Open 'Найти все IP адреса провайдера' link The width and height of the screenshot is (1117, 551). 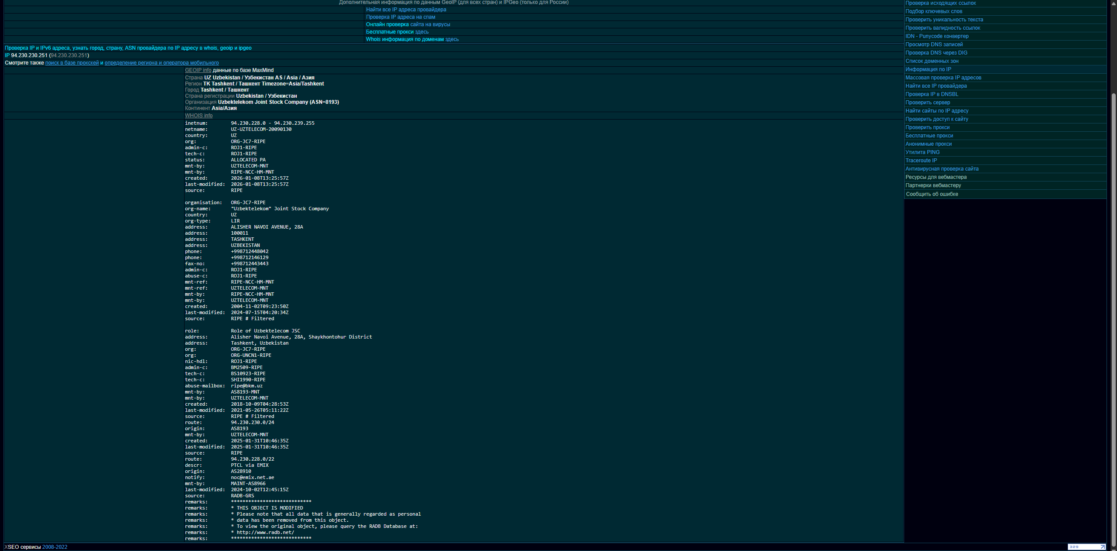click(x=406, y=10)
